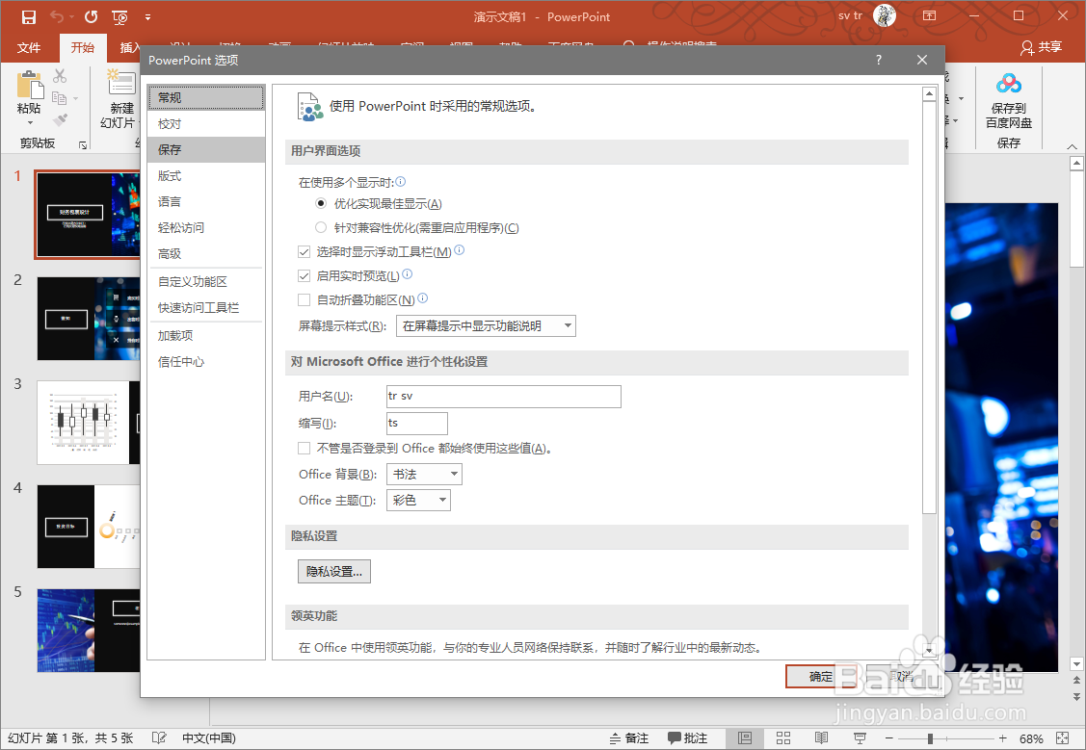Image resolution: width=1086 pixels, height=750 pixels.
Task: Select 常规 category in options list
Action: 205,97
